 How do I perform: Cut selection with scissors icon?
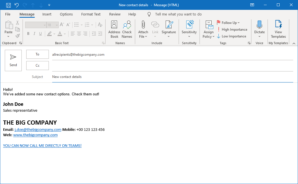pyautogui.click(x=17, y=23)
